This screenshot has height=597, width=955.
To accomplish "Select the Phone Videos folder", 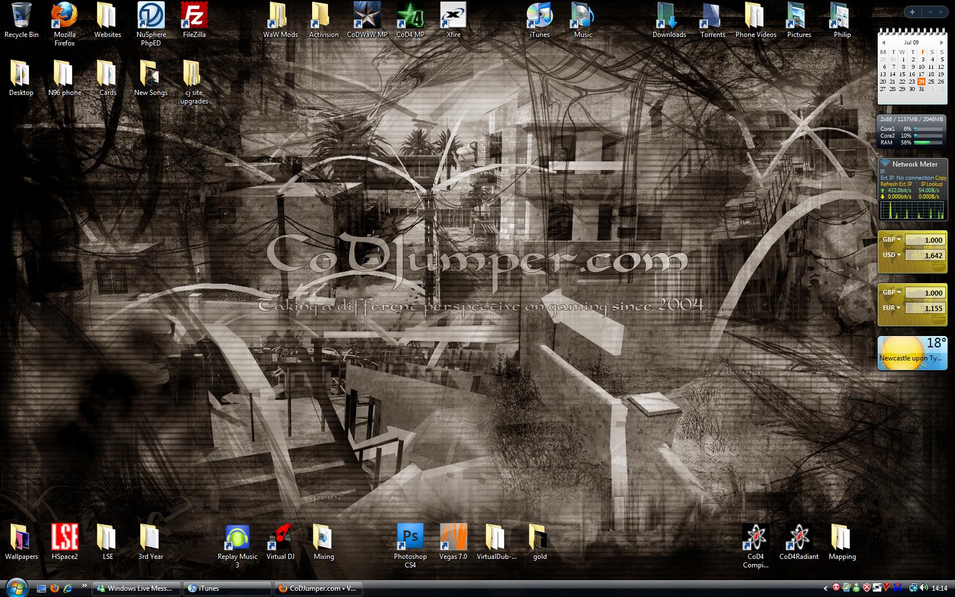I will pos(755,20).
